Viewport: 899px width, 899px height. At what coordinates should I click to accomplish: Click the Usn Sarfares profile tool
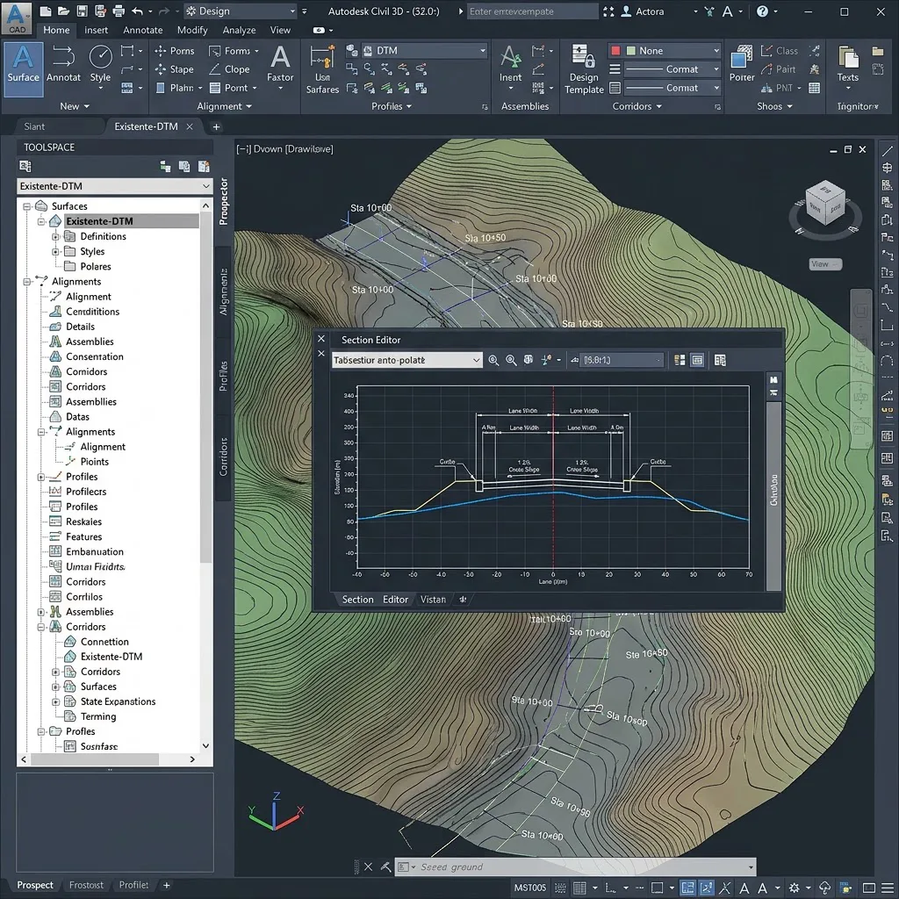(322, 68)
